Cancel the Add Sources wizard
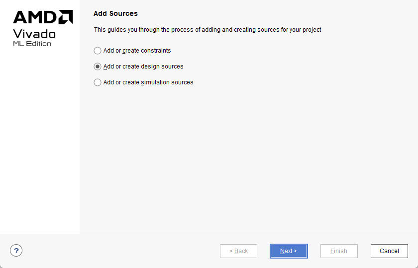Image resolution: width=418 pixels, height=268 pixels. (x=389, y=251)
